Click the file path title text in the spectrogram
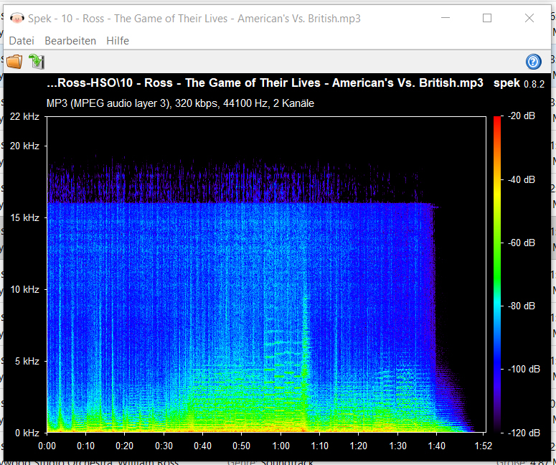 coord(265,83)
